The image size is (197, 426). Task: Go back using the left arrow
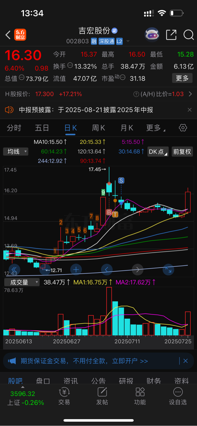click(x=8, y=35)
